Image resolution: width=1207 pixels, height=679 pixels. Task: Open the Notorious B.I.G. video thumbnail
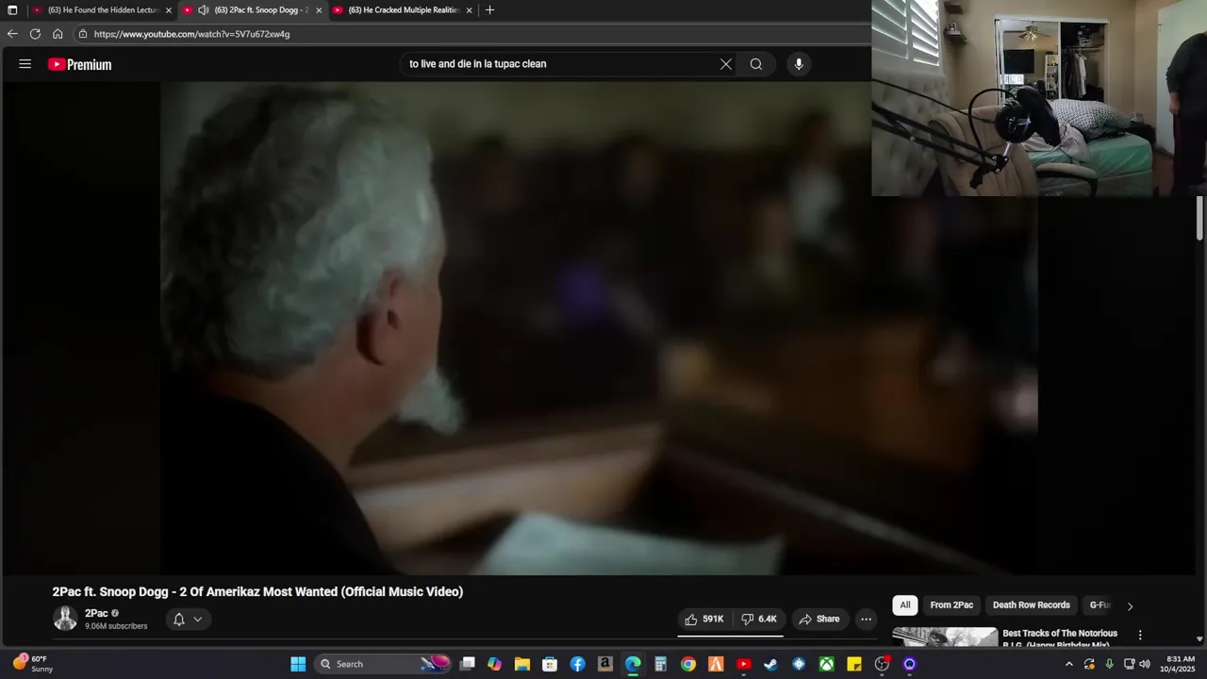[945, 638]
